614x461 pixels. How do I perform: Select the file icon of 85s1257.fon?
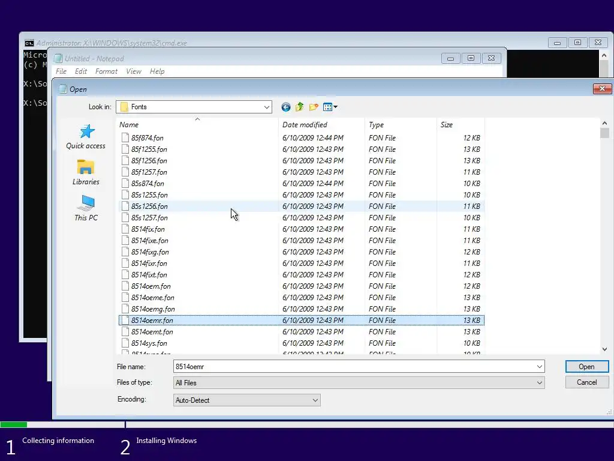coord(125,217)
